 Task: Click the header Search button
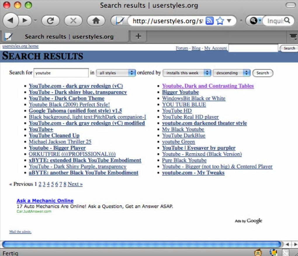point(289,48)
